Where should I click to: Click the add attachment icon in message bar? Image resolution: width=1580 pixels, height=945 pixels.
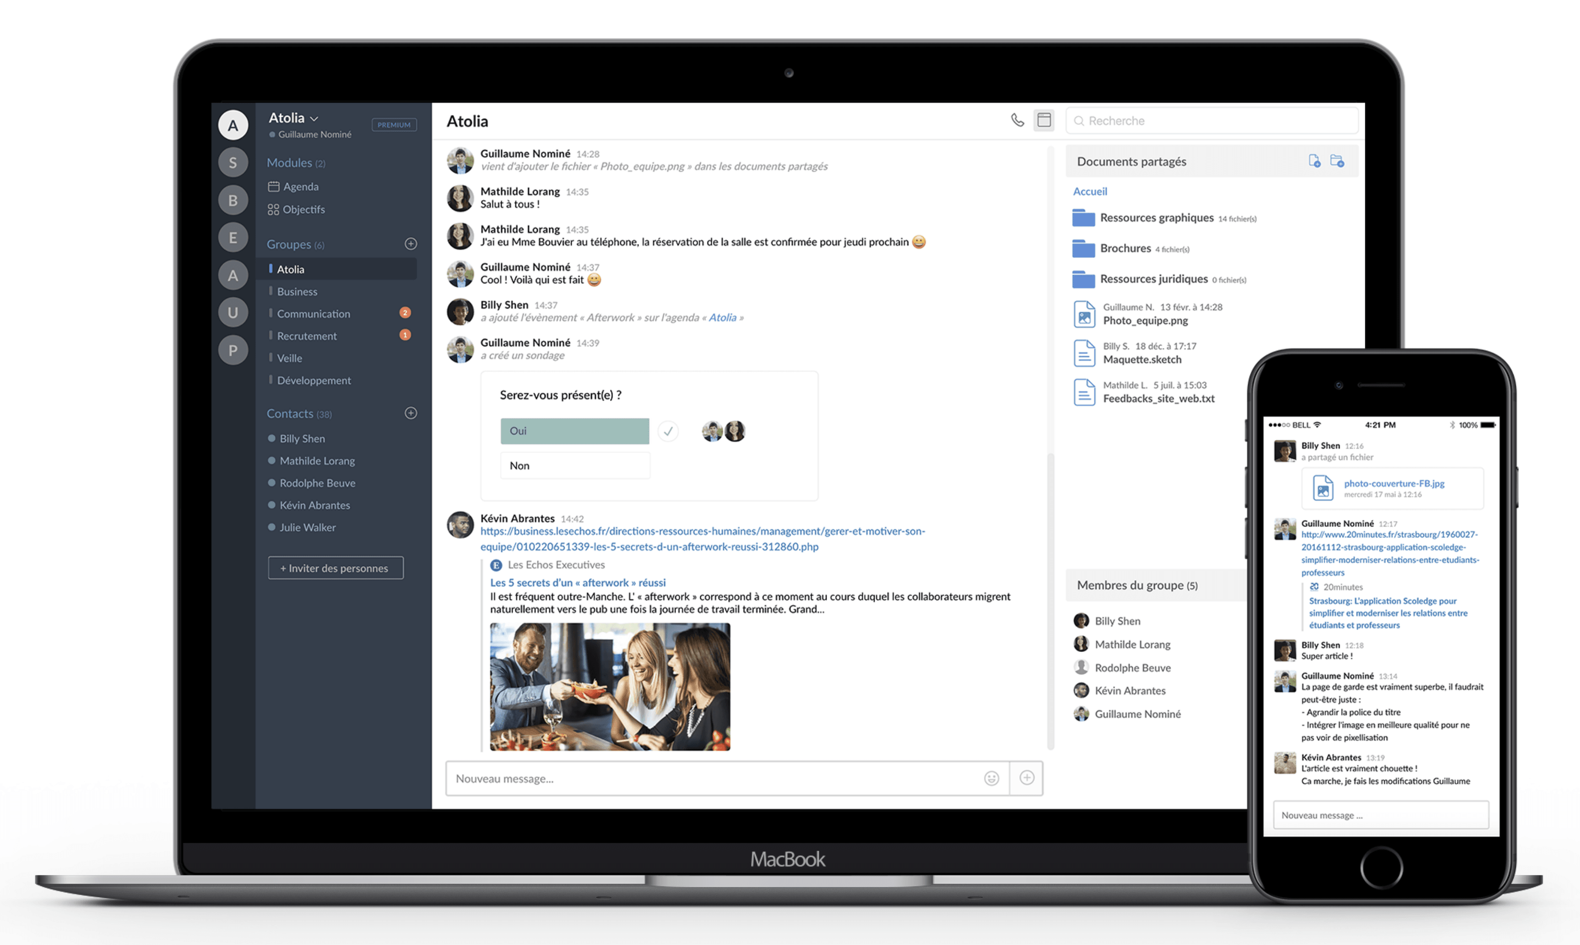pyautogui.click(x=1026, y=777)
